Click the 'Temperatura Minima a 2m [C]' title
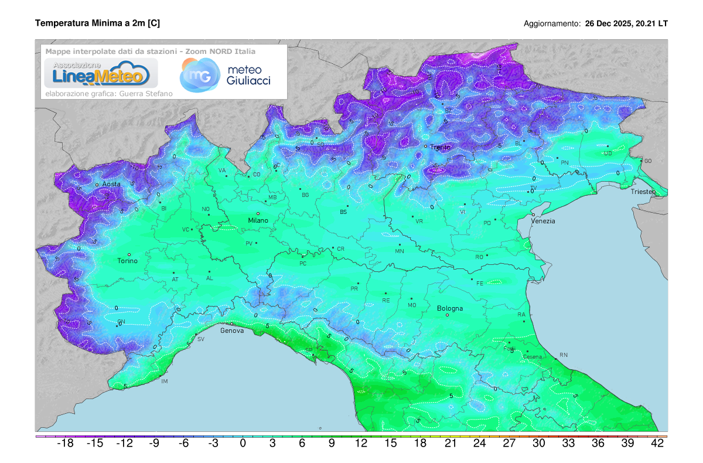Image resolution: width=703 pixels, height=463 pixels. 97,23
